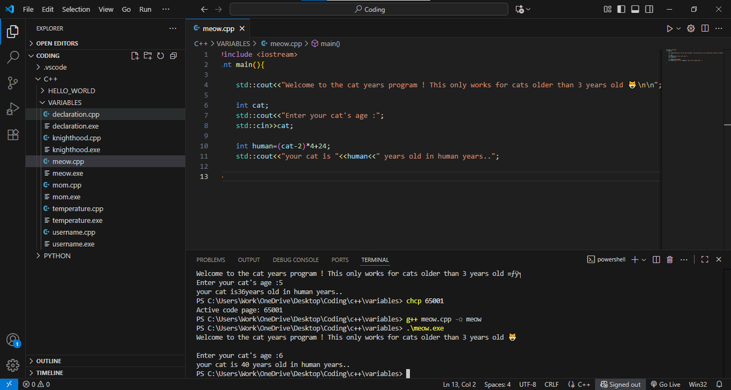Viewport: 731px width, 390px height.
Task: Click the New File icon in Explorer
Action: [x=135, y=55]
